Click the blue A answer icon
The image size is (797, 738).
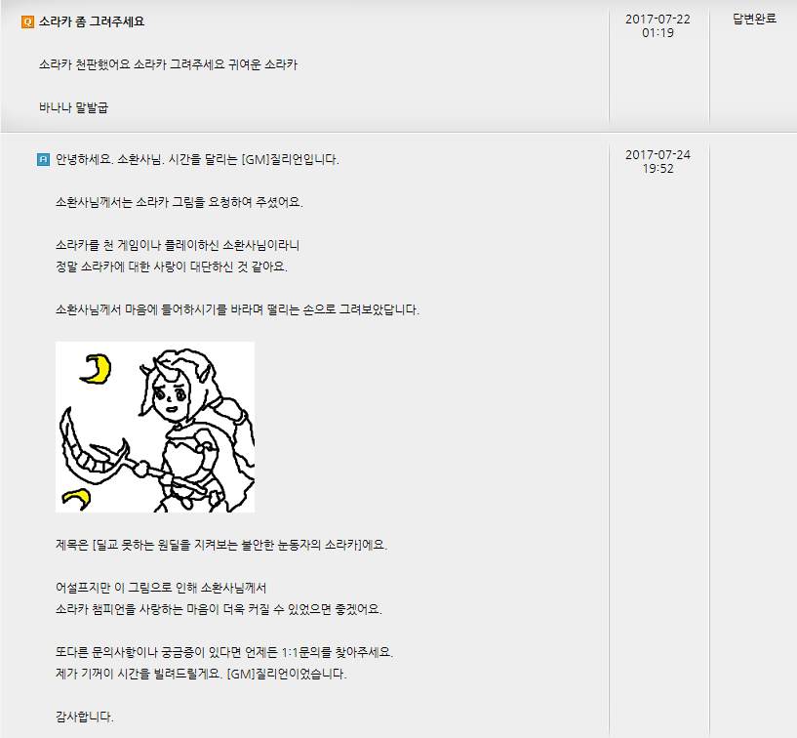click(44, 160)
